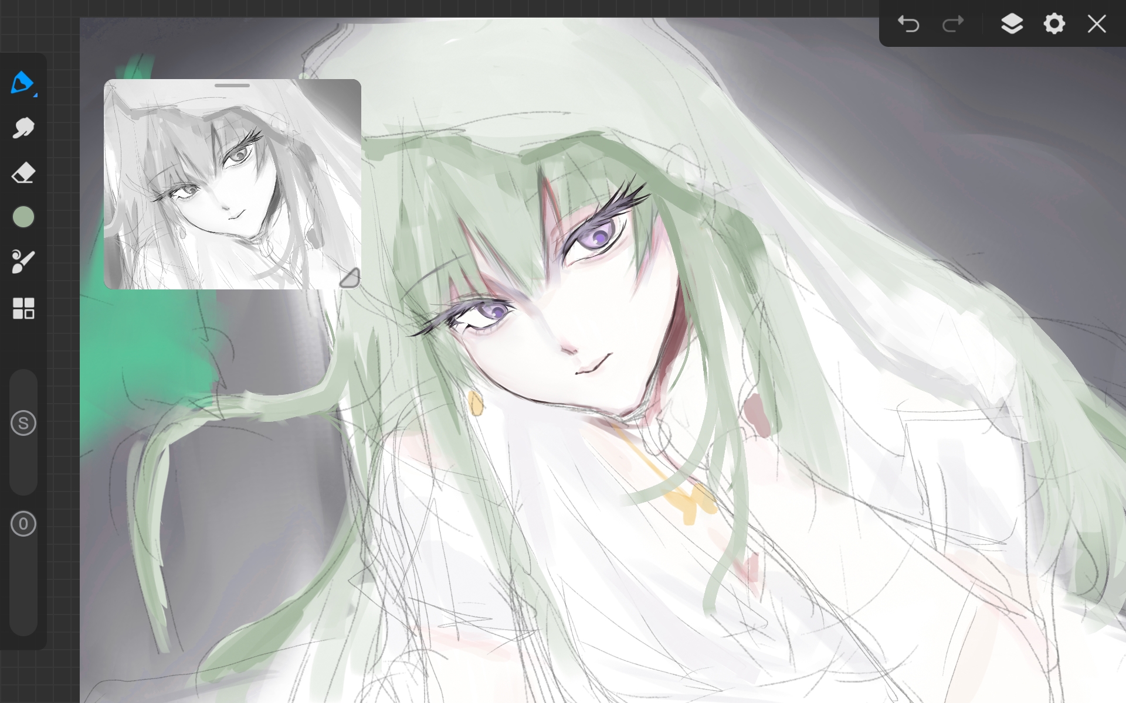The width and height of the screenshot is (1126, 703).
Task: Select the eraser tool
Action: 23,173
